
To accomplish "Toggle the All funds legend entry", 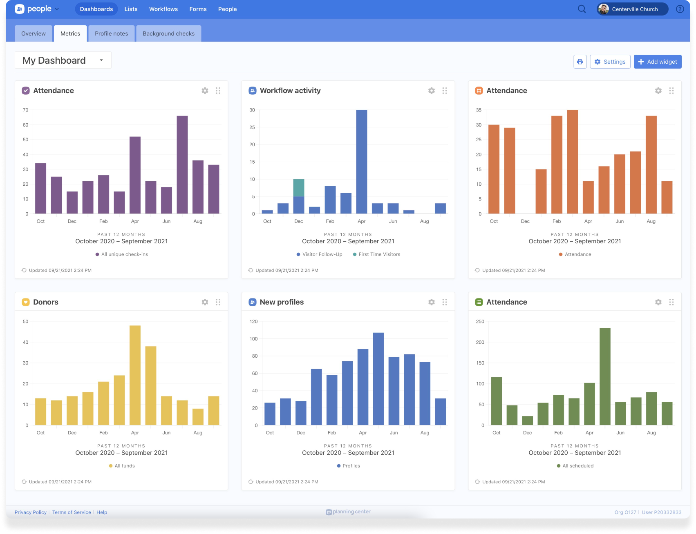I will [x=122, y=465].
